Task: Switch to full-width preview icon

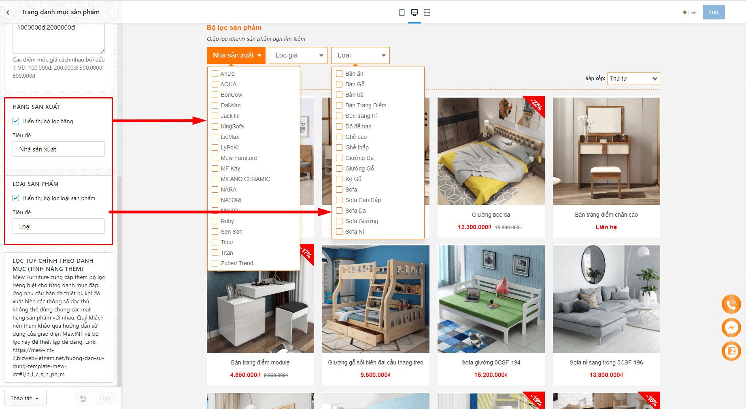Action: tap(427, 13)
